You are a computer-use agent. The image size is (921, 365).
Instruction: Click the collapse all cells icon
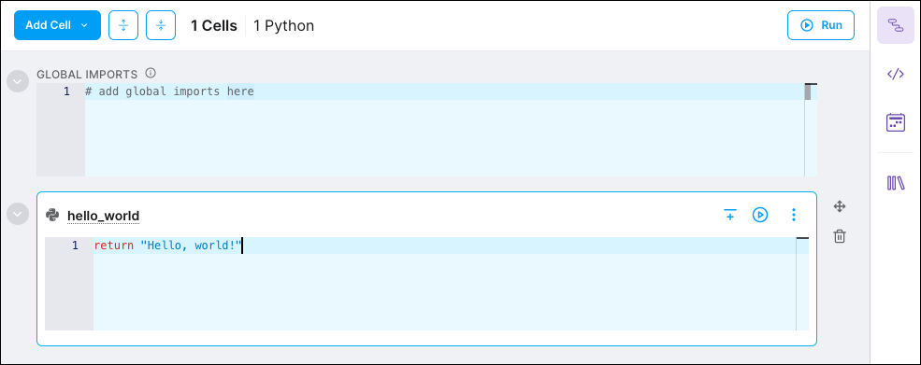click(x=161, y=25)
